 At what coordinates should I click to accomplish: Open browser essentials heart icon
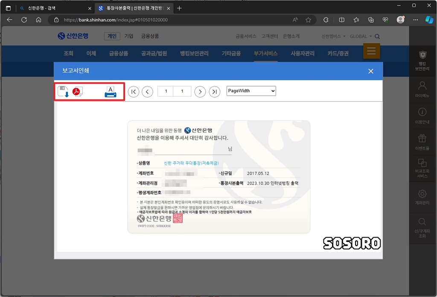click(x=385, y=20)
